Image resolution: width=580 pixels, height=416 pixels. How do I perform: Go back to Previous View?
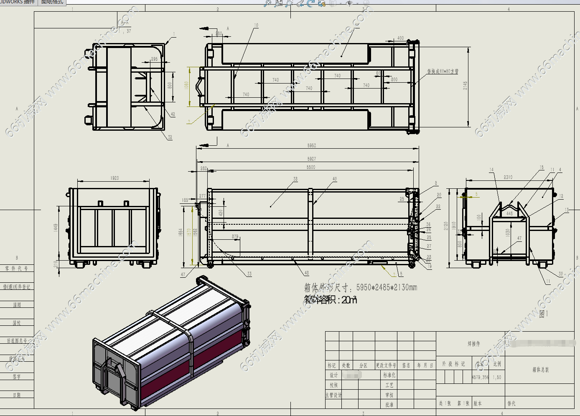click(300, 3)
